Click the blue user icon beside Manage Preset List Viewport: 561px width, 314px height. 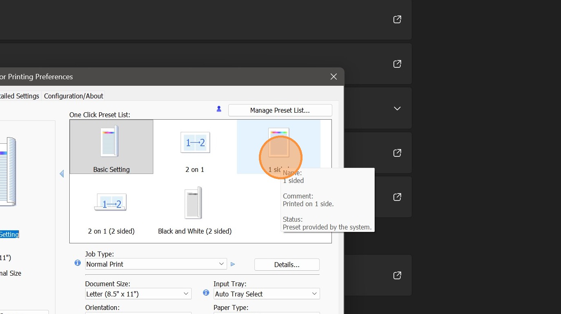point(219,109)
